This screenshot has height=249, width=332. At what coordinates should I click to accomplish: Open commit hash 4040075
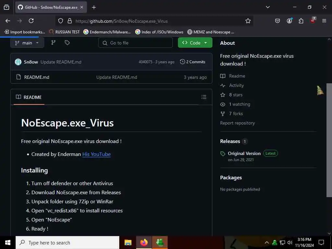[x=146, y=62]
